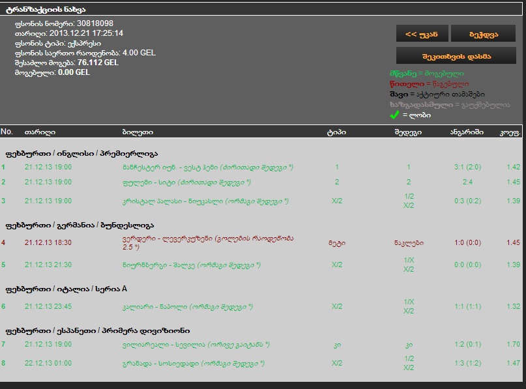Click the ანგარიში column header
This screenshot has height=389, width=526.
pos(467,132)
